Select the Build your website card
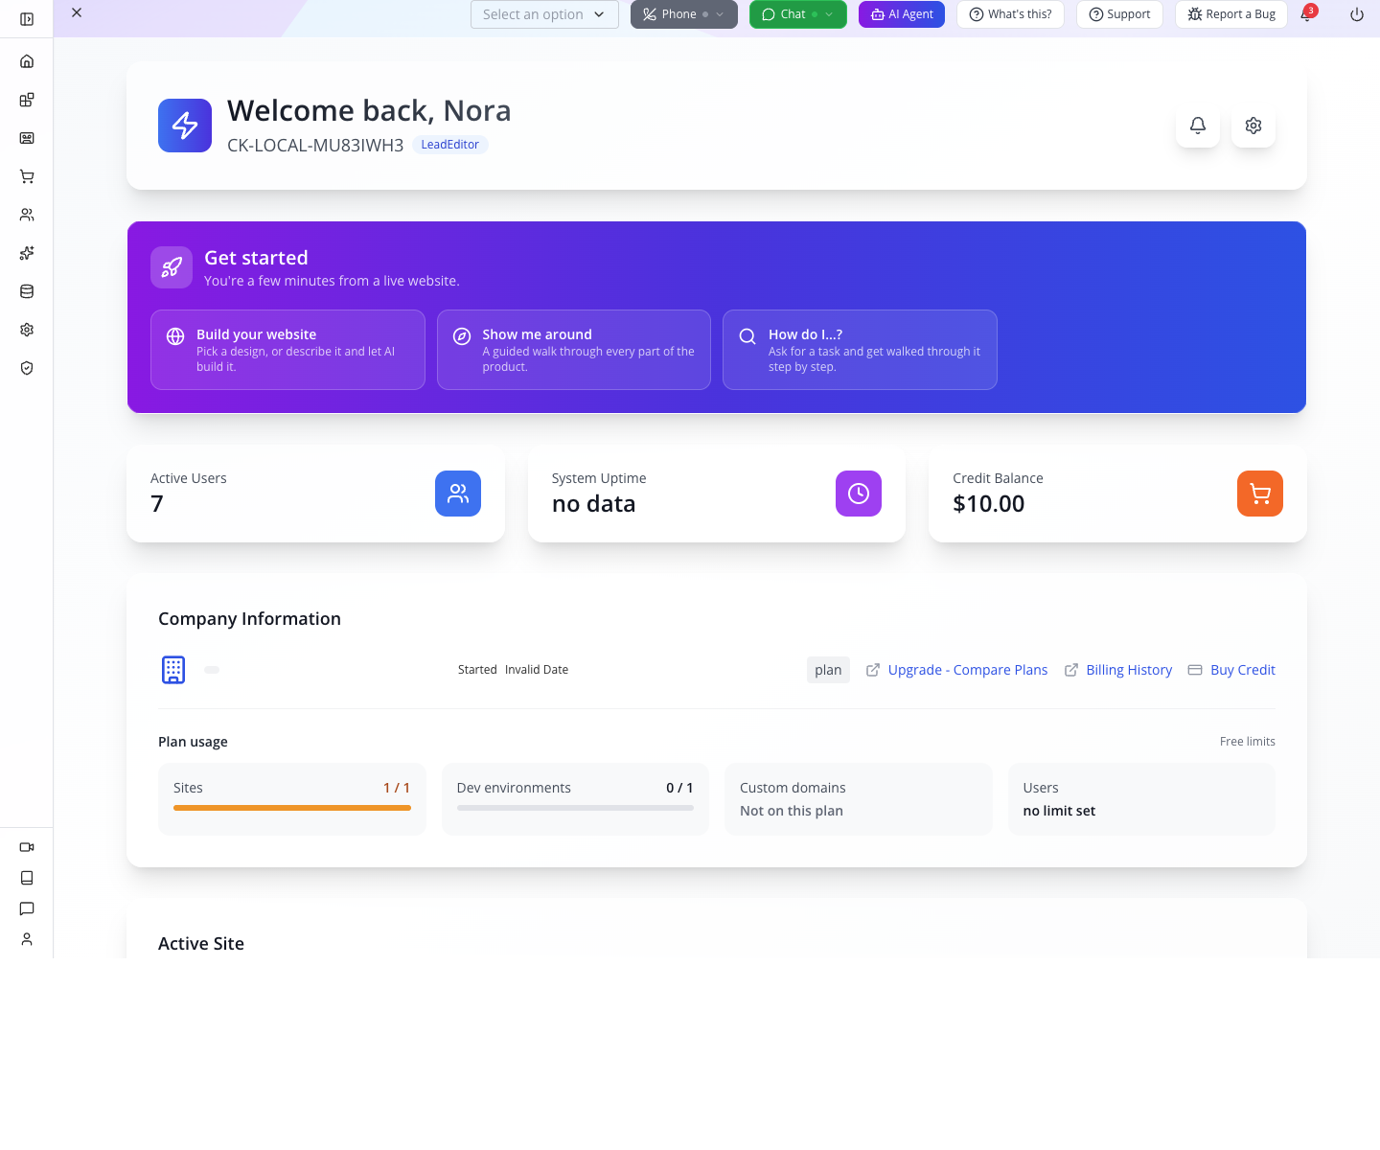The height and width of the screenshot is (1150, 1380). (x=287, y=350)
